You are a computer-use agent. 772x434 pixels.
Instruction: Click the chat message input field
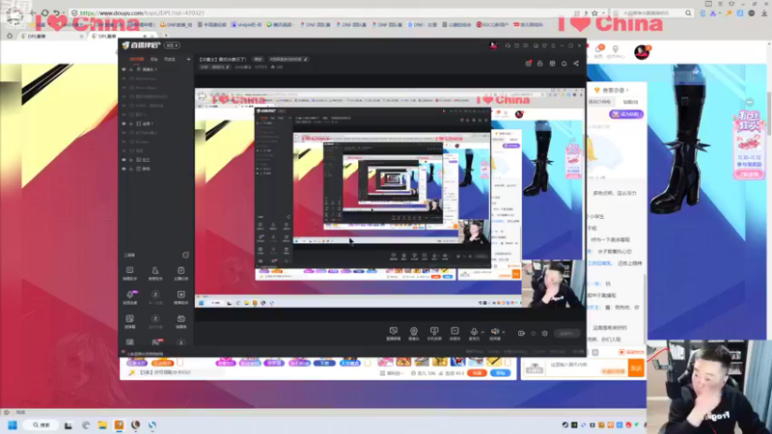(x=587, y=368)
